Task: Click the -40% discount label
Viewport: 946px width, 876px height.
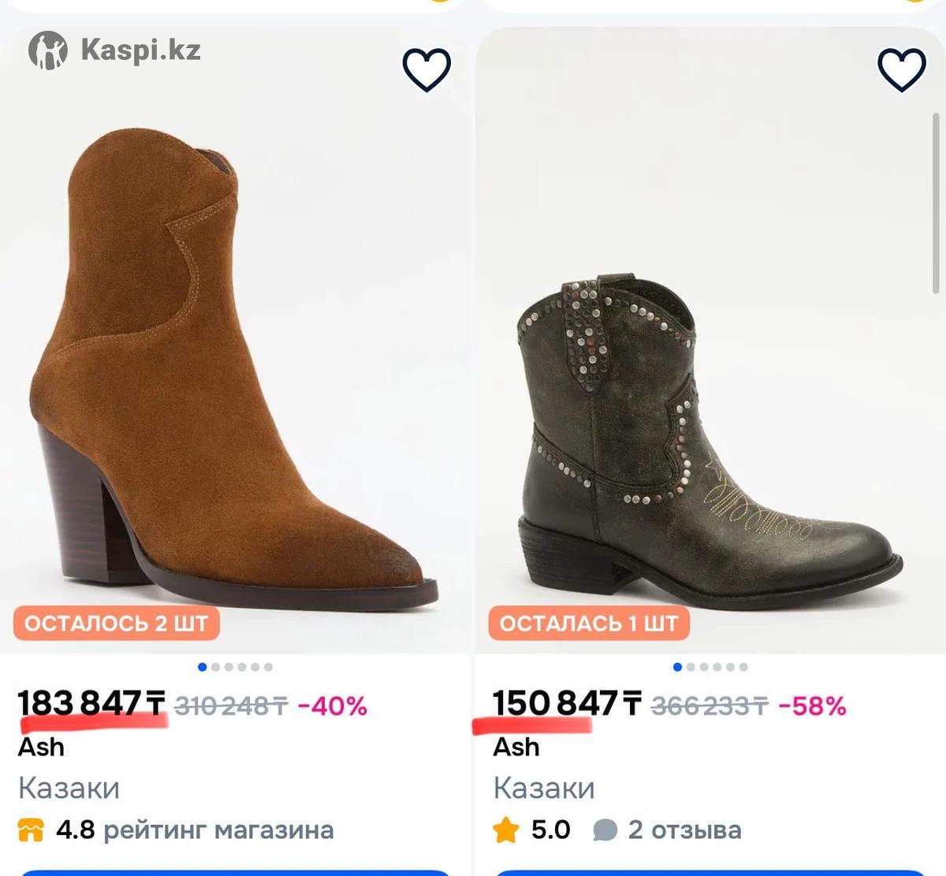Action: pyautogui.click(x=332, y=706)
